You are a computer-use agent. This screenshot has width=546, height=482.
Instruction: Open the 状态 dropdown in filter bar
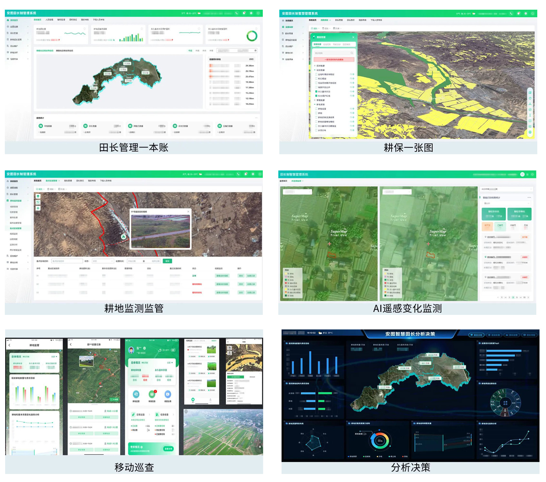pos(103,261)
